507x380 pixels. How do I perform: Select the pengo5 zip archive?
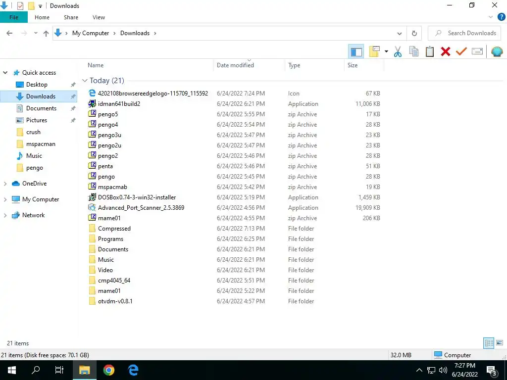[107, 114]
